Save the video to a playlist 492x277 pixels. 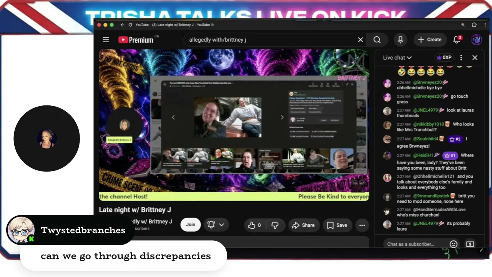pyautogui.click(x=337, y=225)
